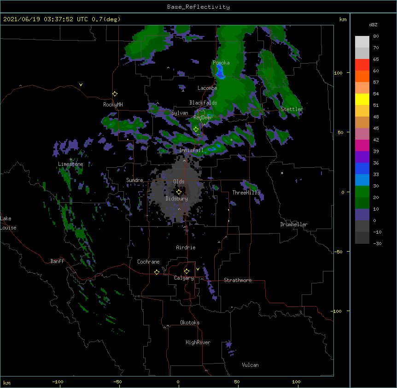Click the dBZ legend heading

373,24
